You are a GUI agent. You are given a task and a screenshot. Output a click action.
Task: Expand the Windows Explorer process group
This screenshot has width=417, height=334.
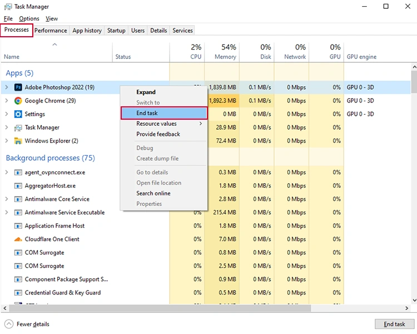coord(7,141)
